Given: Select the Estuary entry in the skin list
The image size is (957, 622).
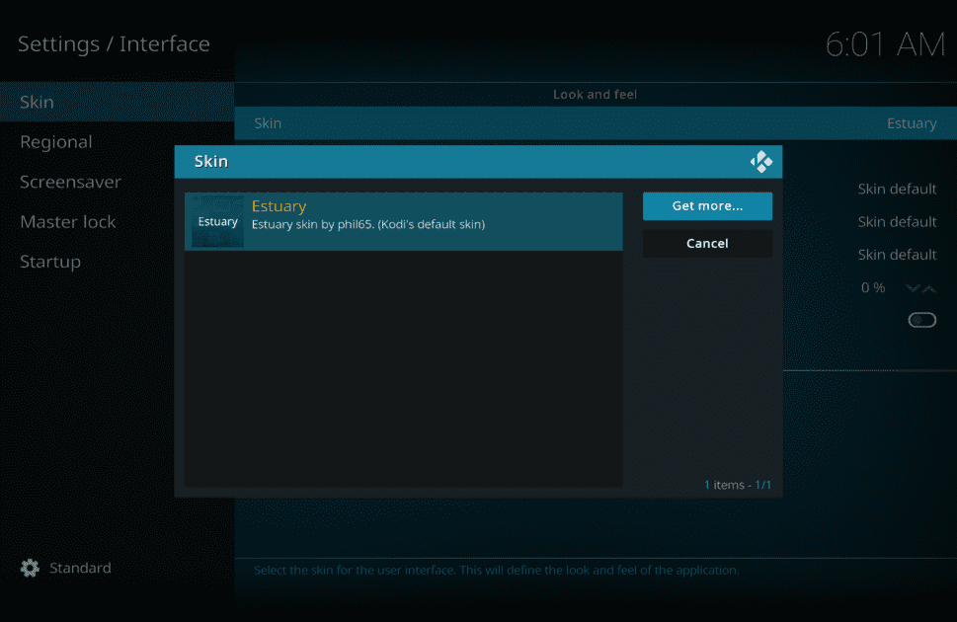Looking at the screenshot, I should coord(403,222).
